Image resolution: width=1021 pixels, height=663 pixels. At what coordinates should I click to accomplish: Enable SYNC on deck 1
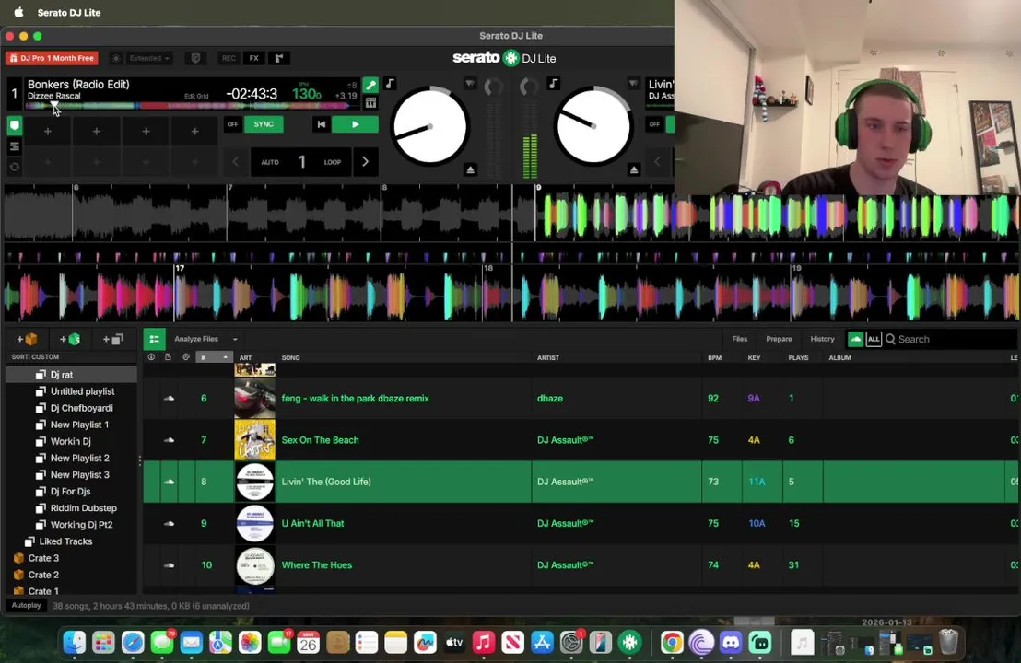pos(264,124)
